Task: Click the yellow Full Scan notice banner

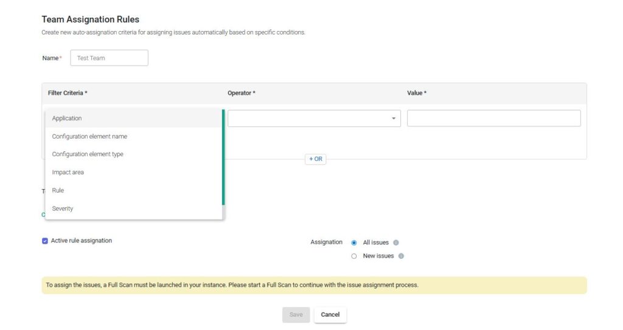Action: tap(314, 285)
